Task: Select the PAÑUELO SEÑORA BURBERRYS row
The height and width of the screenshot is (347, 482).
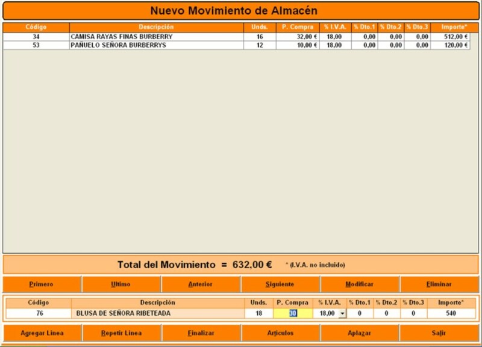Action: [156, 45]
